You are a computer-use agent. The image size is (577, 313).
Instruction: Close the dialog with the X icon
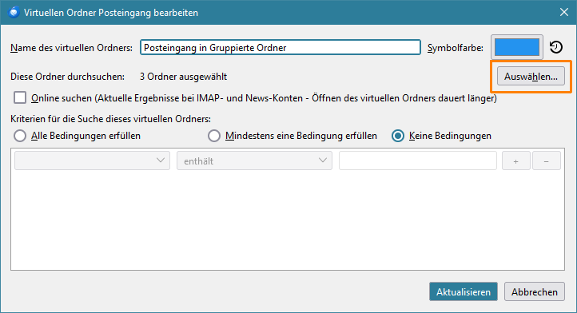563,12
